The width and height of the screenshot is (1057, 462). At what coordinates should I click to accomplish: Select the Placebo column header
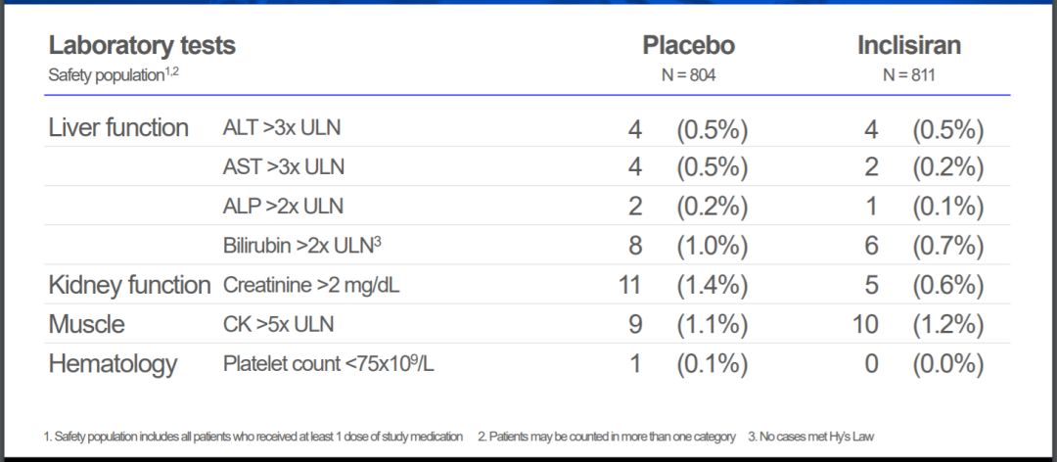(688, 45)
